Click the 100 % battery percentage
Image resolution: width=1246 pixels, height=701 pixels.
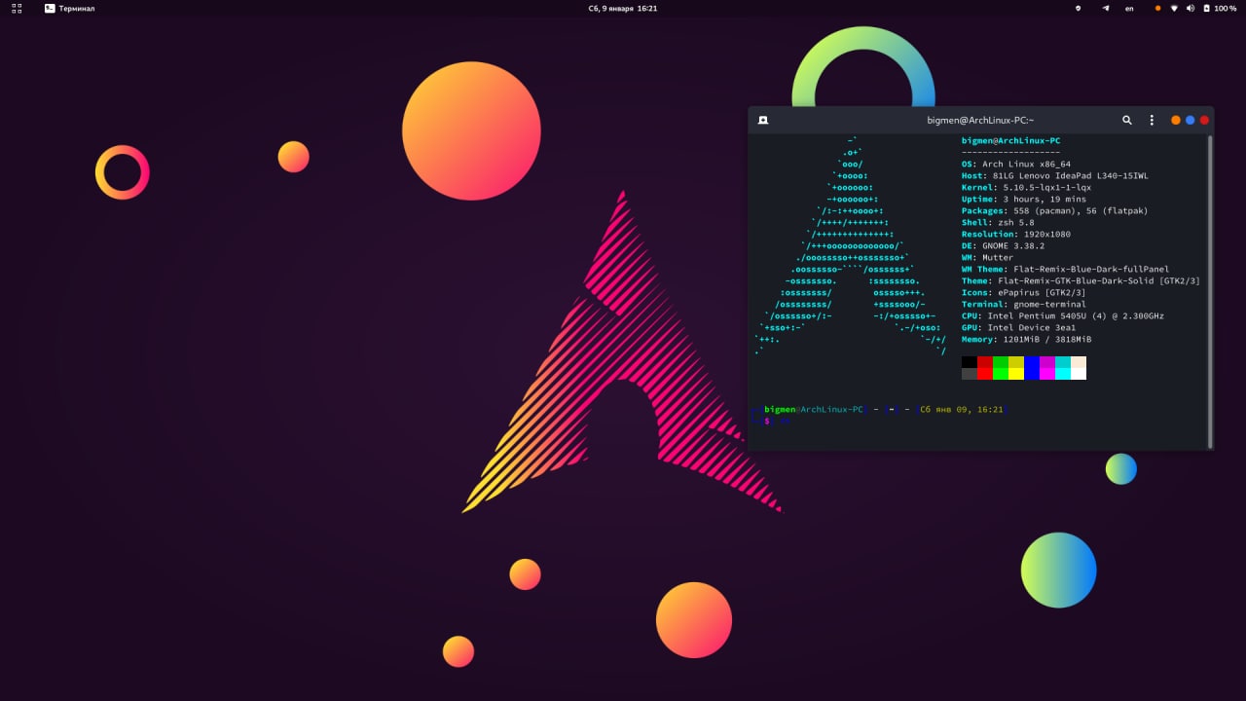click(1226, 8)
